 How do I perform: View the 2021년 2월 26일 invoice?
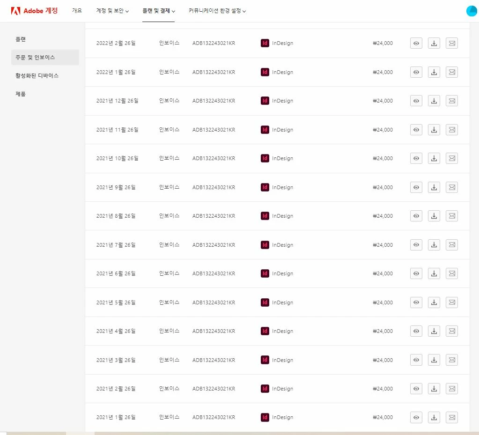416,389
